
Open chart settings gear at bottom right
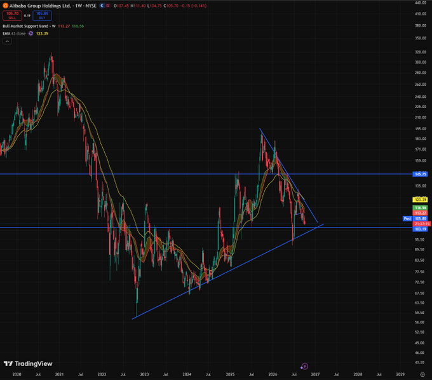pos(422,374)
